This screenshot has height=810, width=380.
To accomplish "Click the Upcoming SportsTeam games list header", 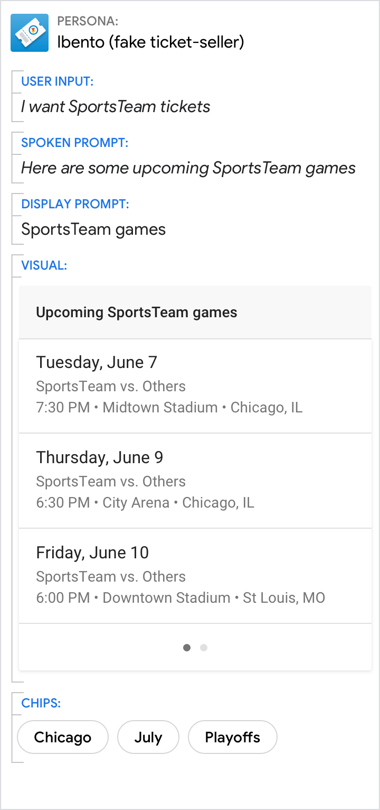I will (137, 312).
